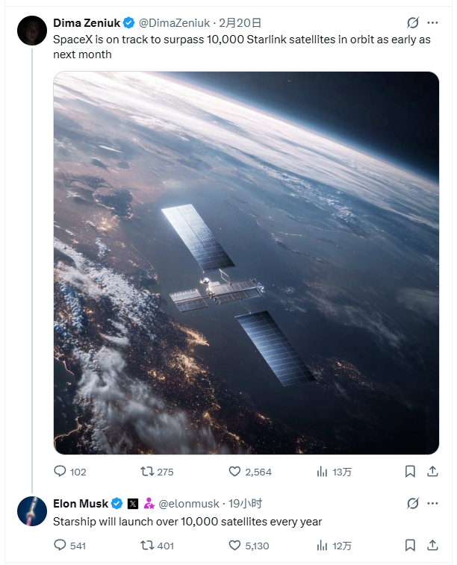Reply to Dima Zeniuk's Starlink tweet
The height and width of the screenshot is (565, 457).
coord(60,472)
